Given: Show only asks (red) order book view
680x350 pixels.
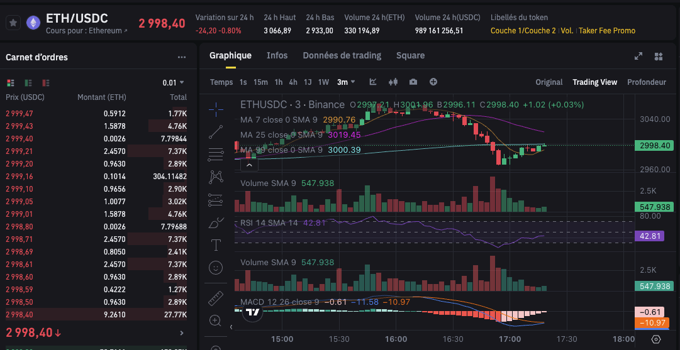Looking at the screenshot, I should (x=45, y=83).
